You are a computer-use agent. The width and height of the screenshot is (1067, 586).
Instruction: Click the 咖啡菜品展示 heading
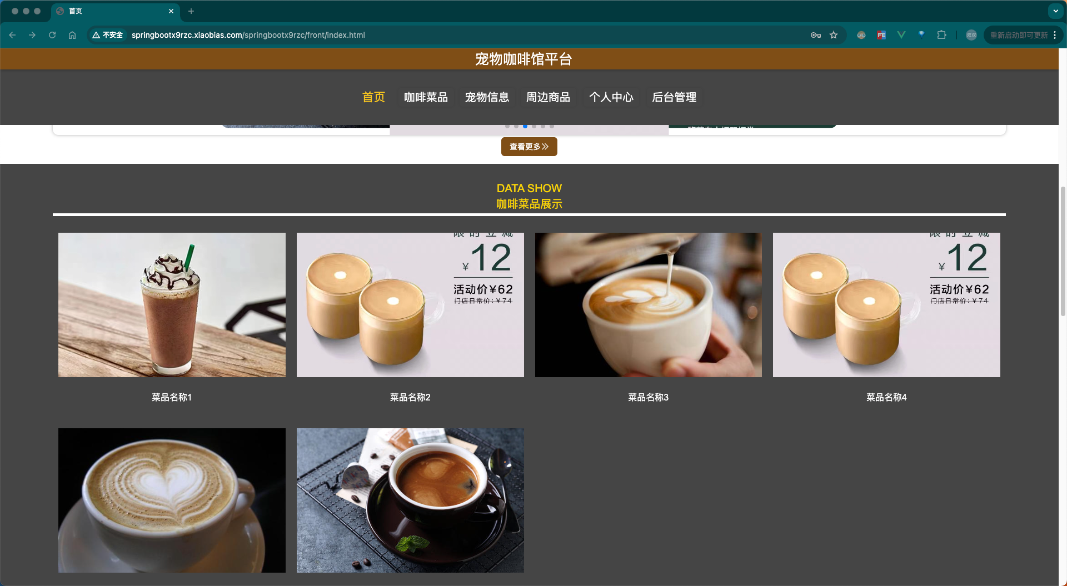pos(529,204)
